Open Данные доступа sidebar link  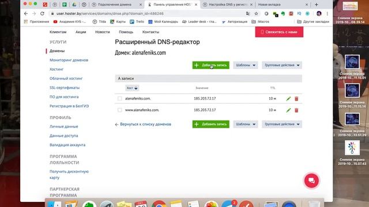64,136
